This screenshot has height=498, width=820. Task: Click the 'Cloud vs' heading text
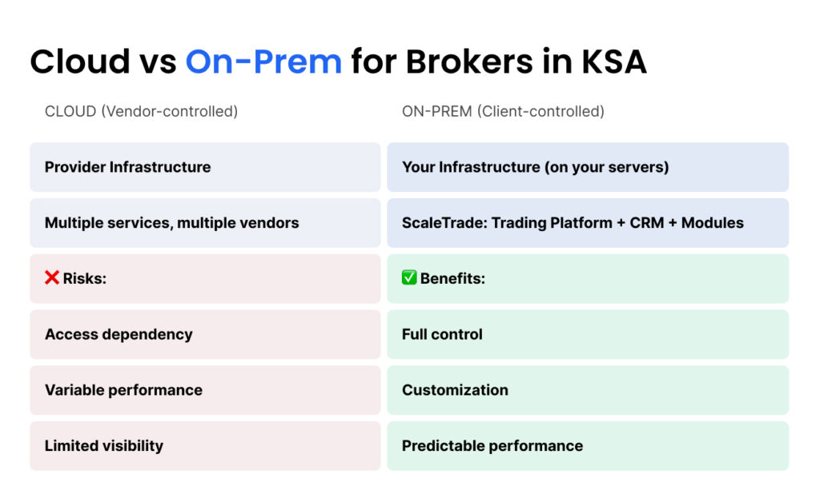click(x=102, y=62)
